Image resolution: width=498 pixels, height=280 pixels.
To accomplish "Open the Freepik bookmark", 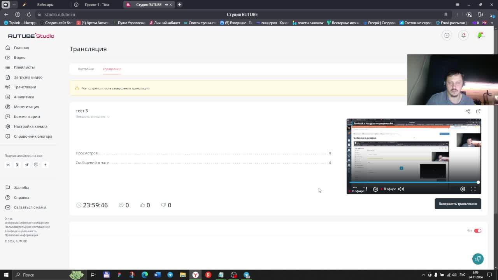I will coord(379,23).
